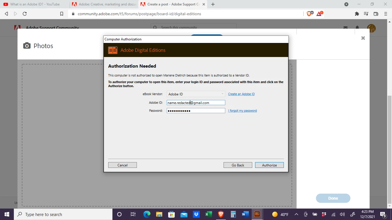Cancel the Computer Authorization dialog
The image size is (392, 220).
[x=122, y=165]
